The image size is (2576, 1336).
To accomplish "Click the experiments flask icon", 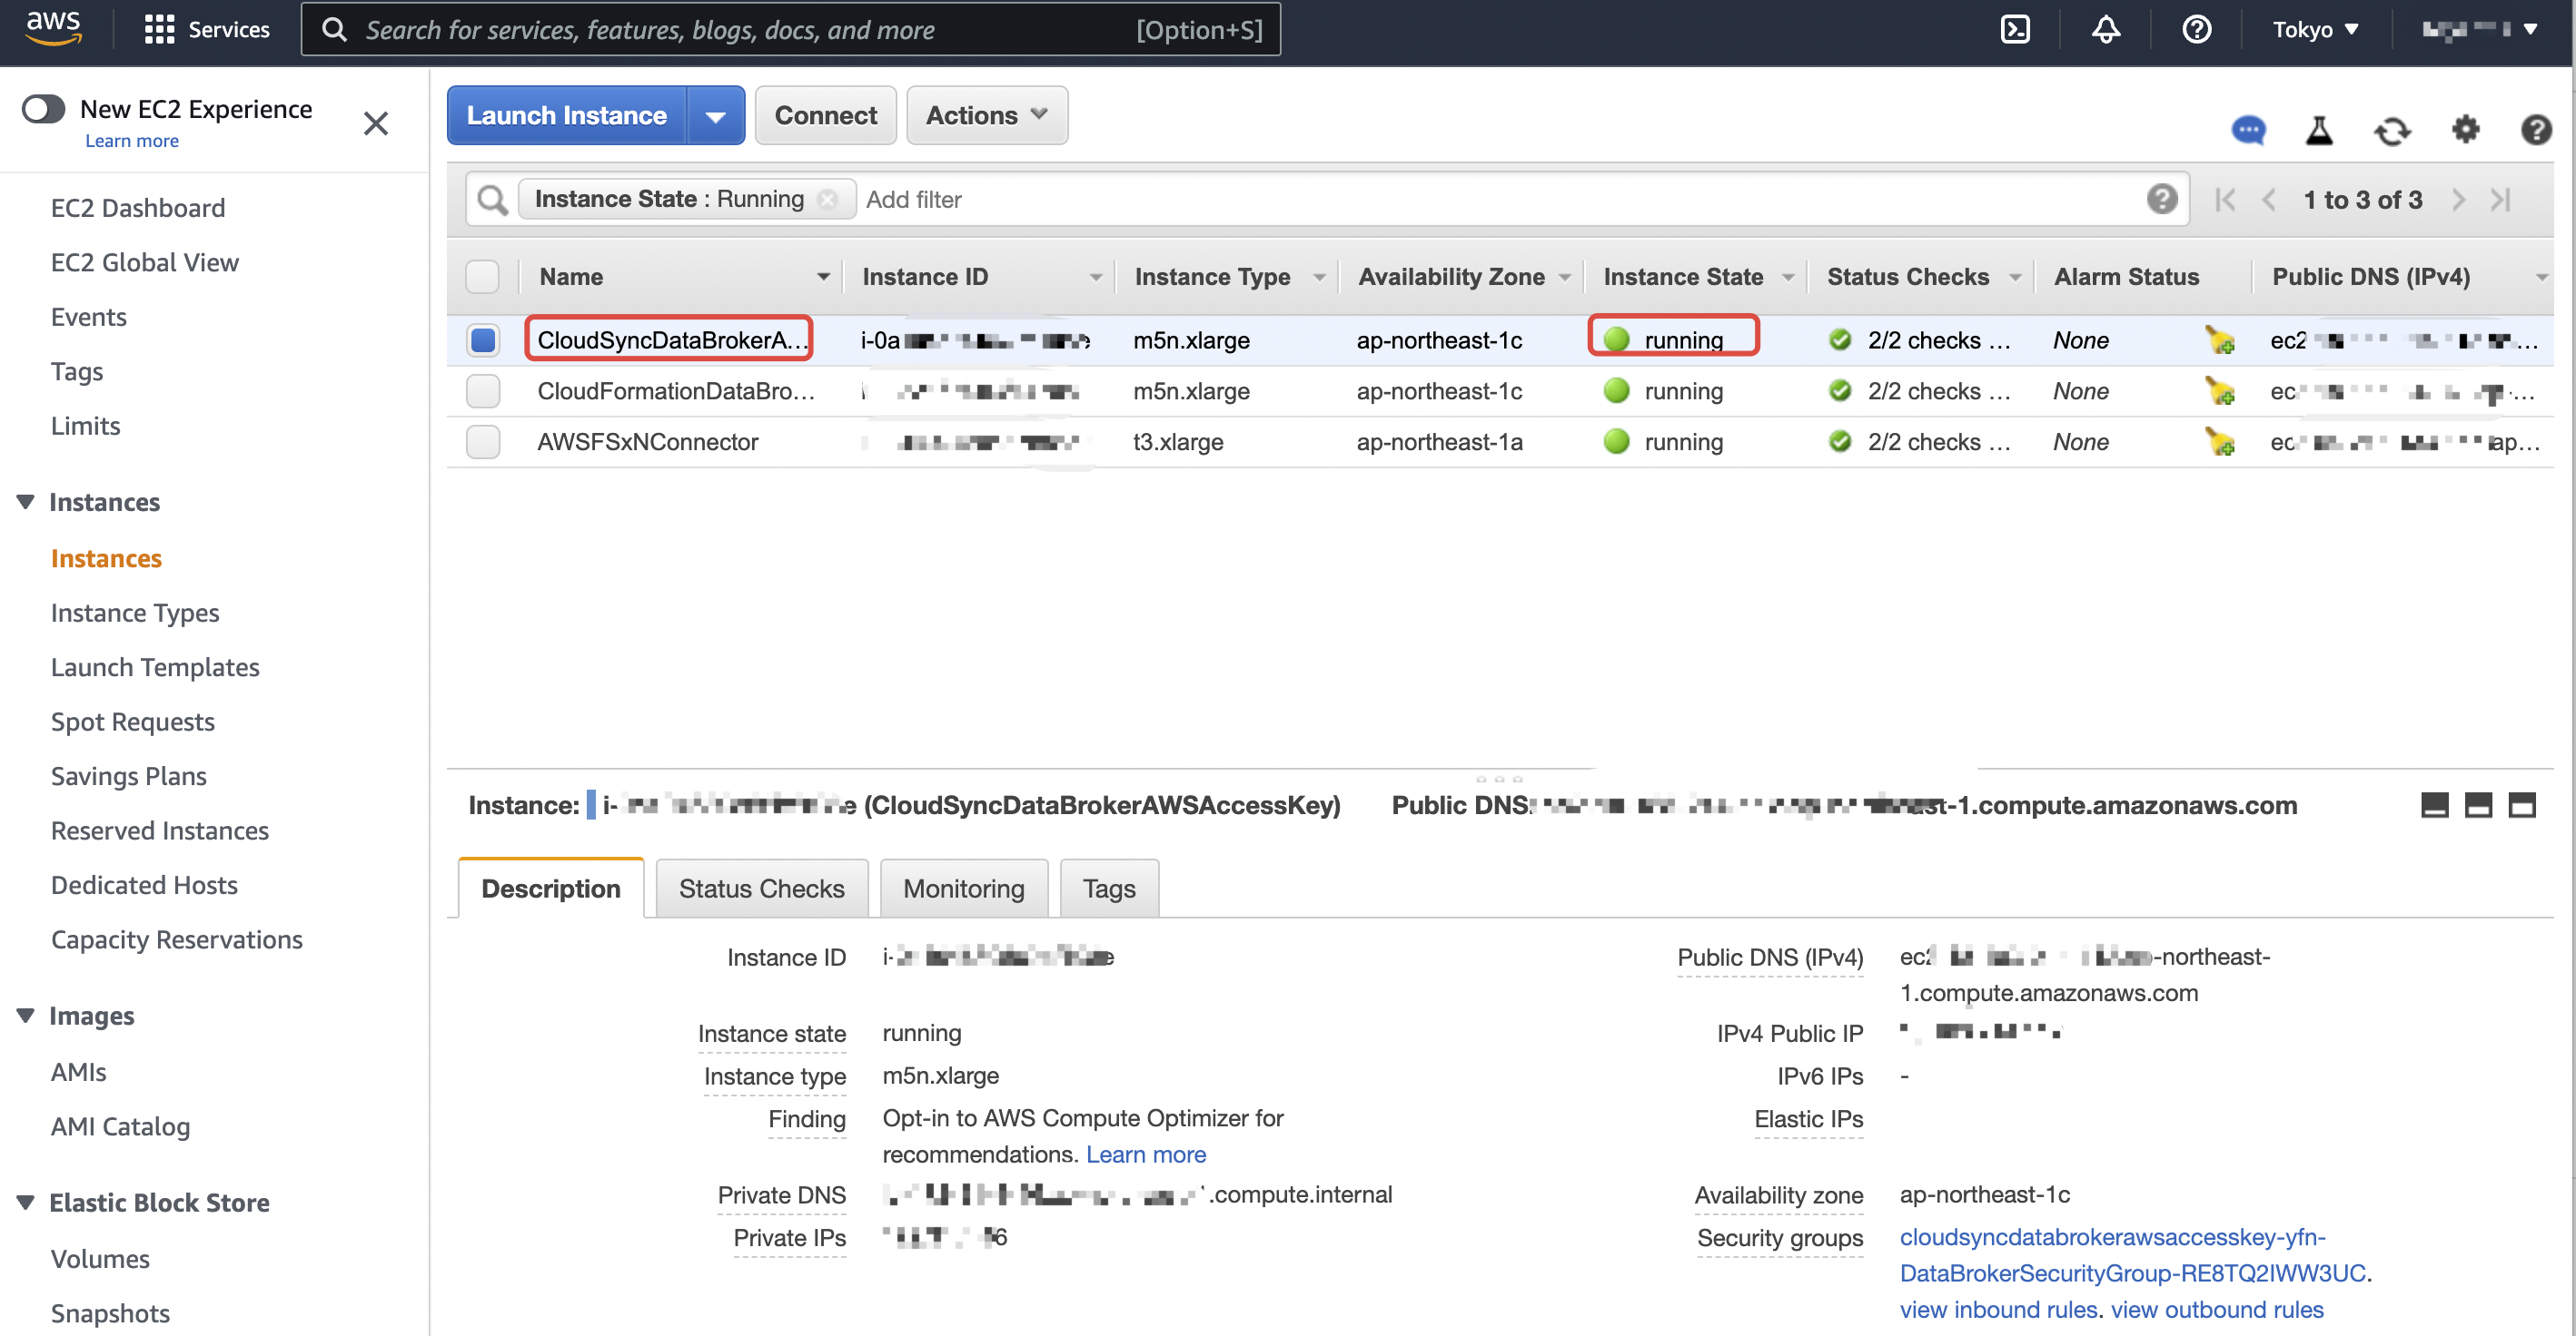I will pos(2319,130).
